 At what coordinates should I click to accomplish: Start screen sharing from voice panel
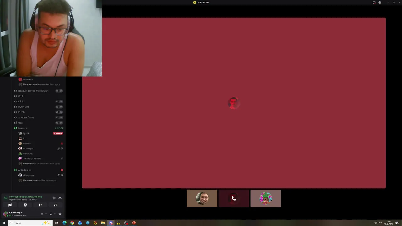coord(25,205)
